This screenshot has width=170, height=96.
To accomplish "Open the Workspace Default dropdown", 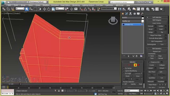I will (x=38, y=2).
